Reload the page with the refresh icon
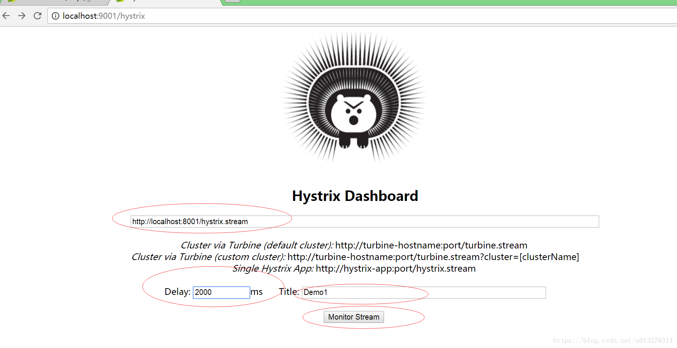 (37, 16)
